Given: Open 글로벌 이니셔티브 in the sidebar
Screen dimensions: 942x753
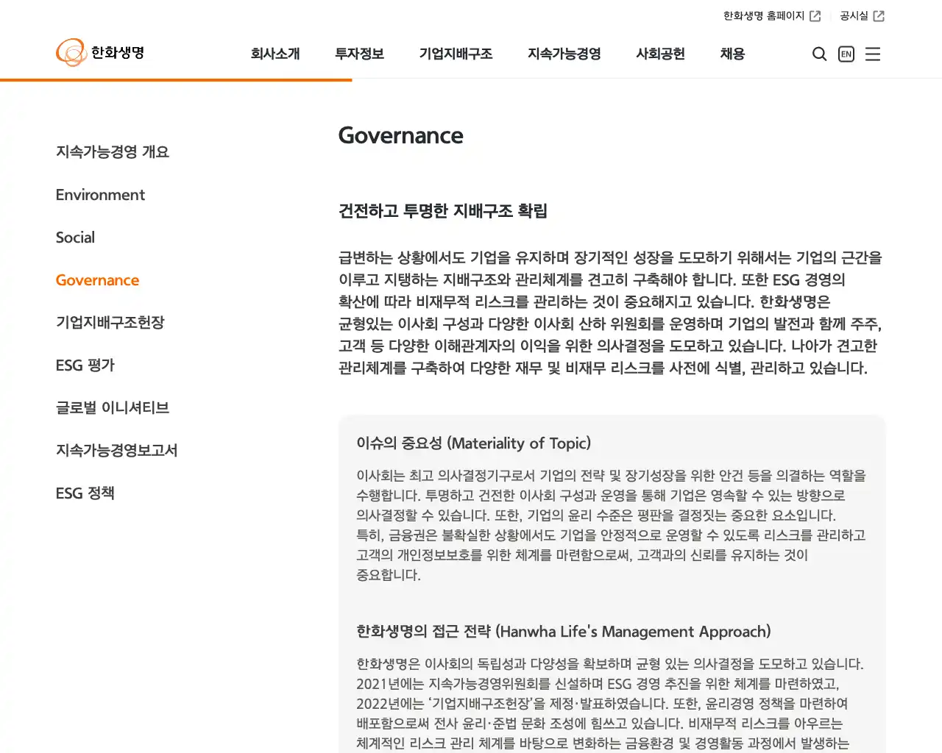Looking at the screenshot, I should (112, 407).
